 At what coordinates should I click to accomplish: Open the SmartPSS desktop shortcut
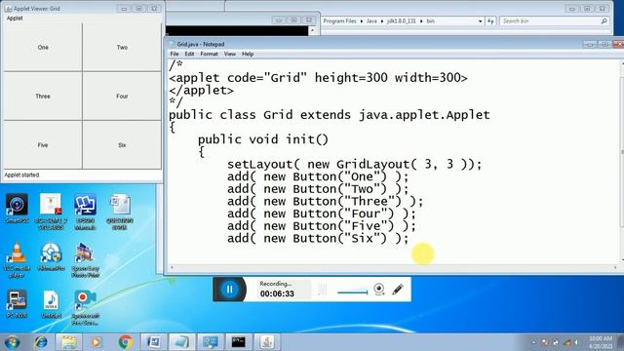click(17, 208)
